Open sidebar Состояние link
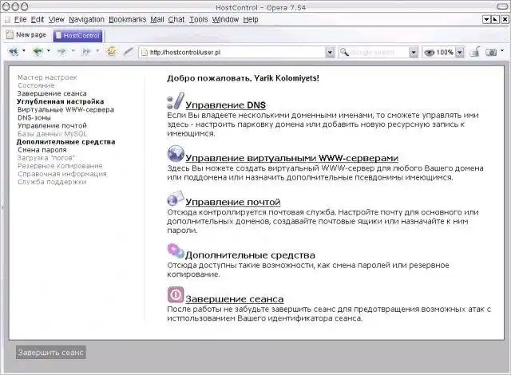 click(36, 85)
